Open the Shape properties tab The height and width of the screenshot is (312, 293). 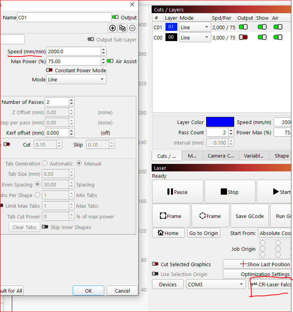[x=282, y=156]
